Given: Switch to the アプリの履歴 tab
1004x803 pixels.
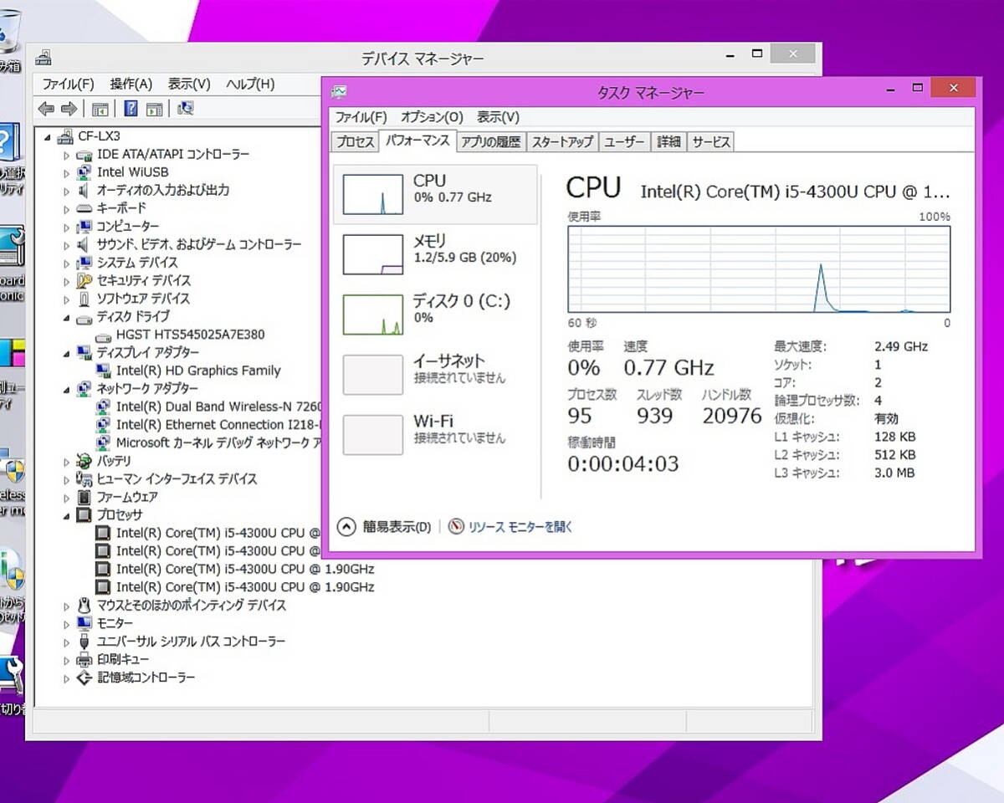Looking at the screenshot, I should [x=491, y=142].
